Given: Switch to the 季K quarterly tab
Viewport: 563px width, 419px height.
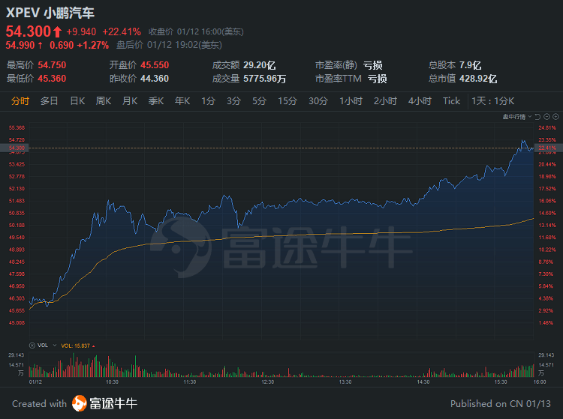Looking at the screenshot, I should [x=156, y=101].
